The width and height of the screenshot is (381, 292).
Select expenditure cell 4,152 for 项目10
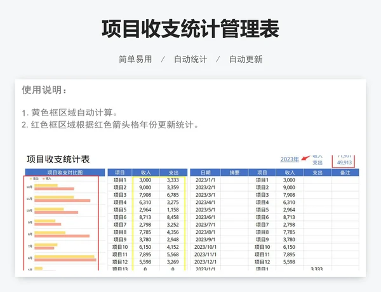[173, 247]
